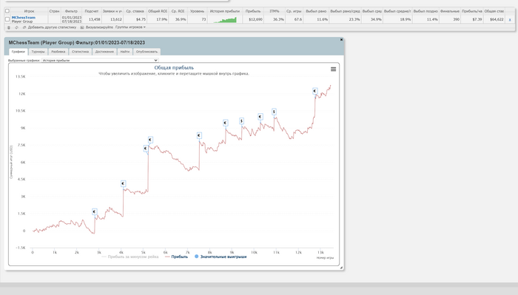Remove MChessTeam row with x link
This screenshot has width=518, height=295.
[510, 19]
